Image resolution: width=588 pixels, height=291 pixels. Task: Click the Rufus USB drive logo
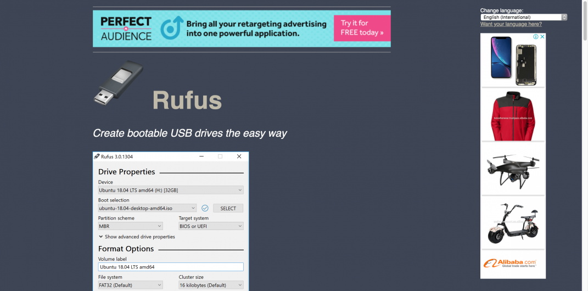coord(118,83)
